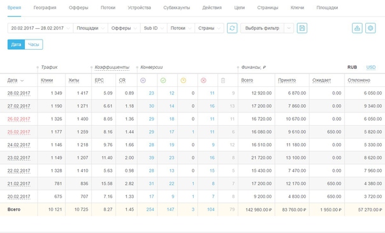385x233 pixels.
Task: Open the Офферы filter dropdown
Action: click(124, 28)
